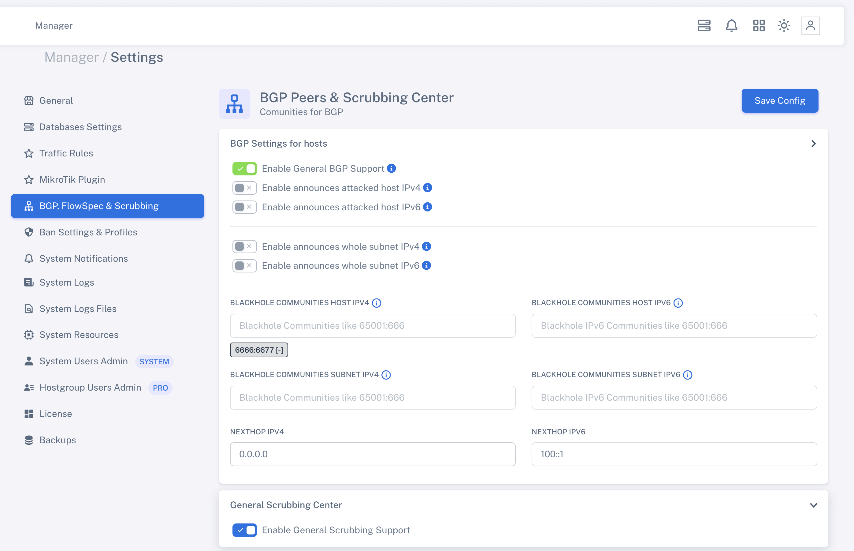Expand BGP Settings for hosts section

813,144
